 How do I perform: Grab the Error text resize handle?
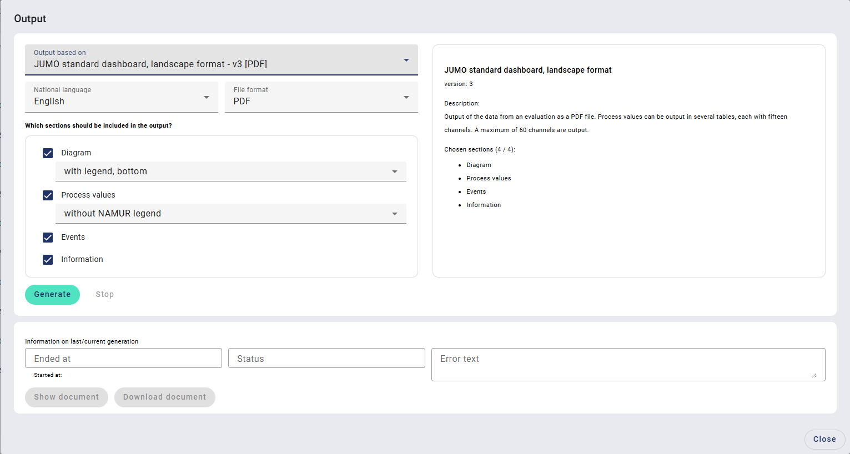(x=814, y=376)
